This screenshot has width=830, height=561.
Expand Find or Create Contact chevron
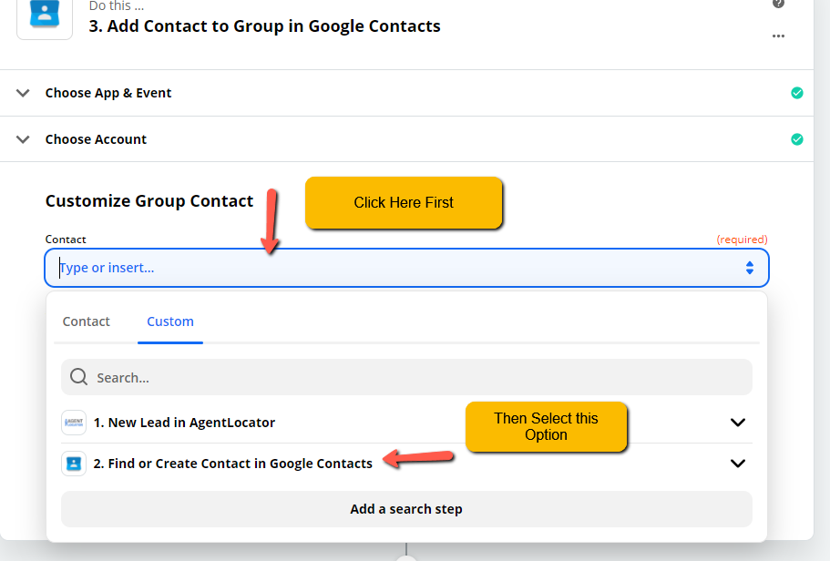737,464
